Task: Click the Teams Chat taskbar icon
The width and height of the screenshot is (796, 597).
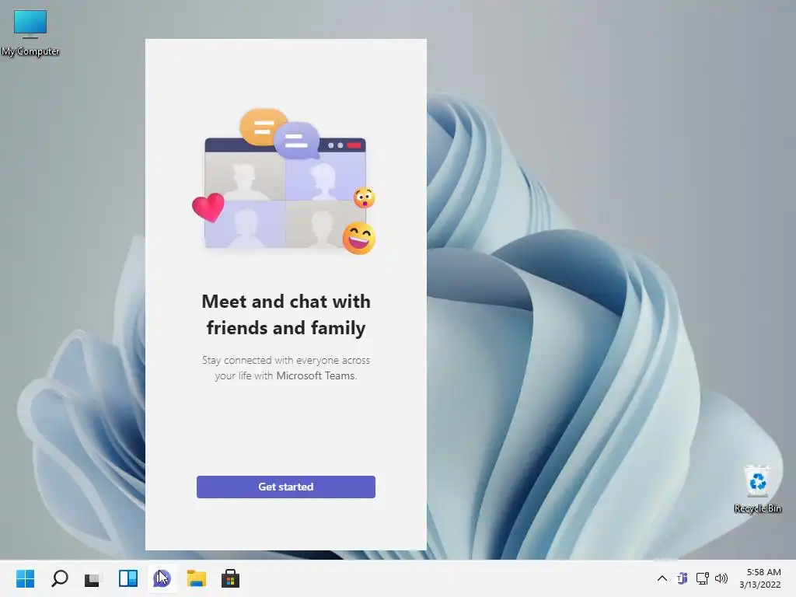Action: (162, 578)
